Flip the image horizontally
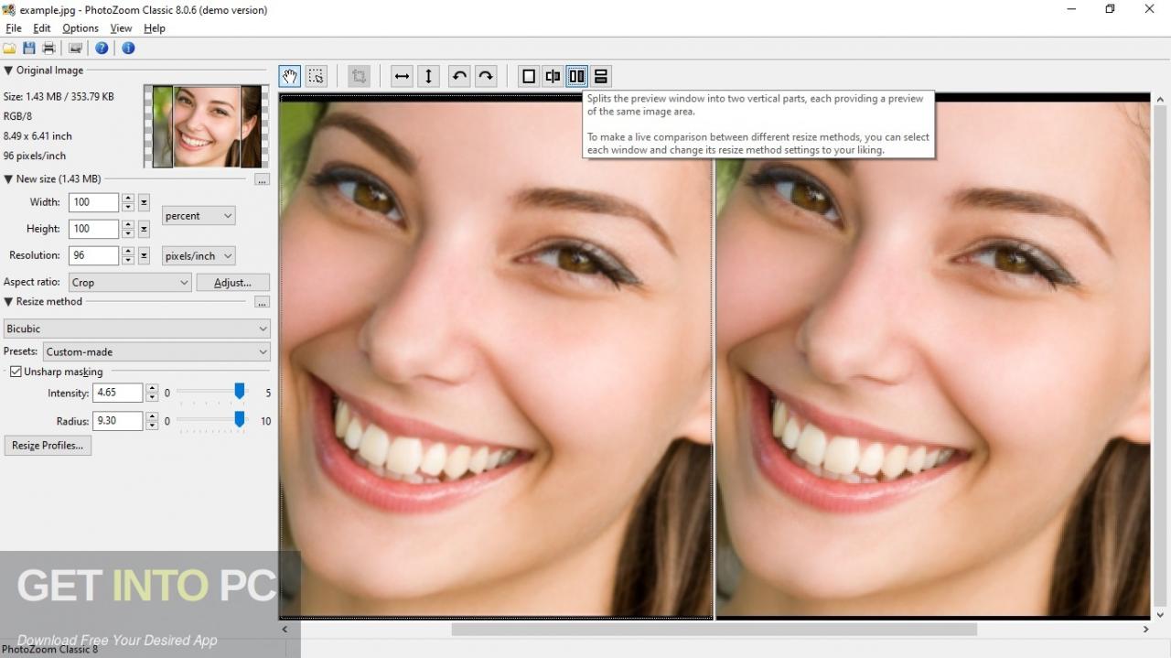Viewport: 1171px width, 658px height. 402,76
